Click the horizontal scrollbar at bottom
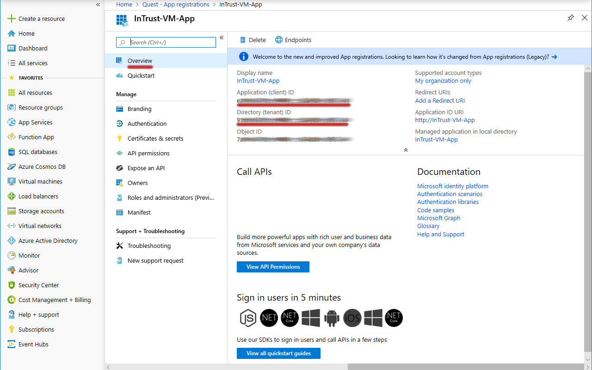Viewport: 592px width, 370px height. pyautogui.click(x=462, y=367)
